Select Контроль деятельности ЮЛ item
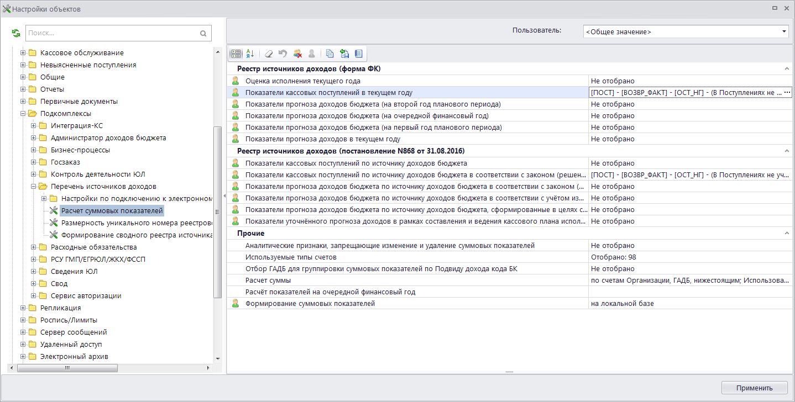This screenshot has width=795, height=402. (98, 174)
